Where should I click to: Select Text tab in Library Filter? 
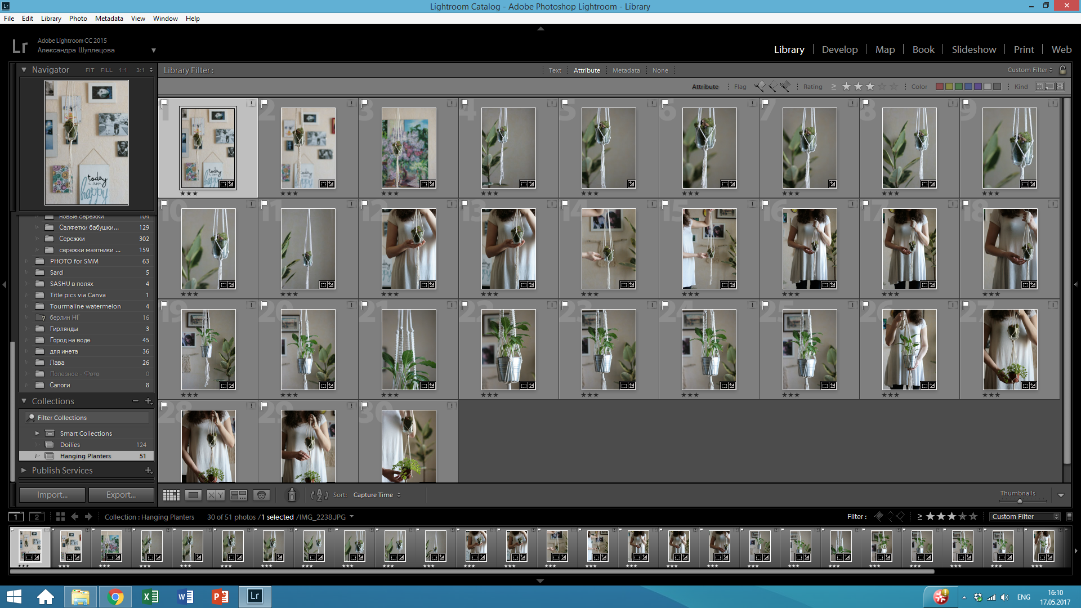[555, 70]
